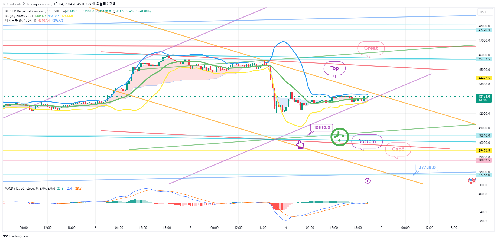The height and width of the screenshot is (241, 497).
Task: Click the BitCoinGuide TradingView header text
Action: coord(59,4)
